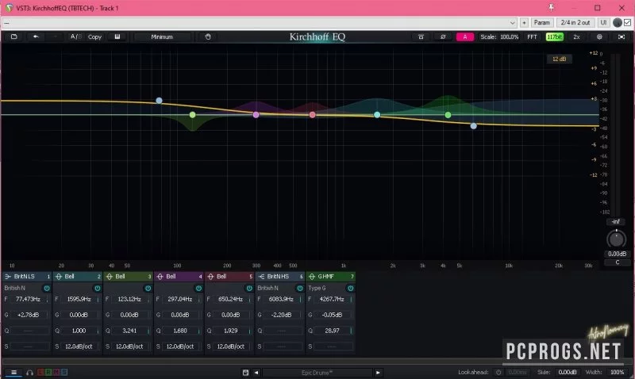Open band 6 British N type selector
Screen dimensions: 635x379
[268, 289]
